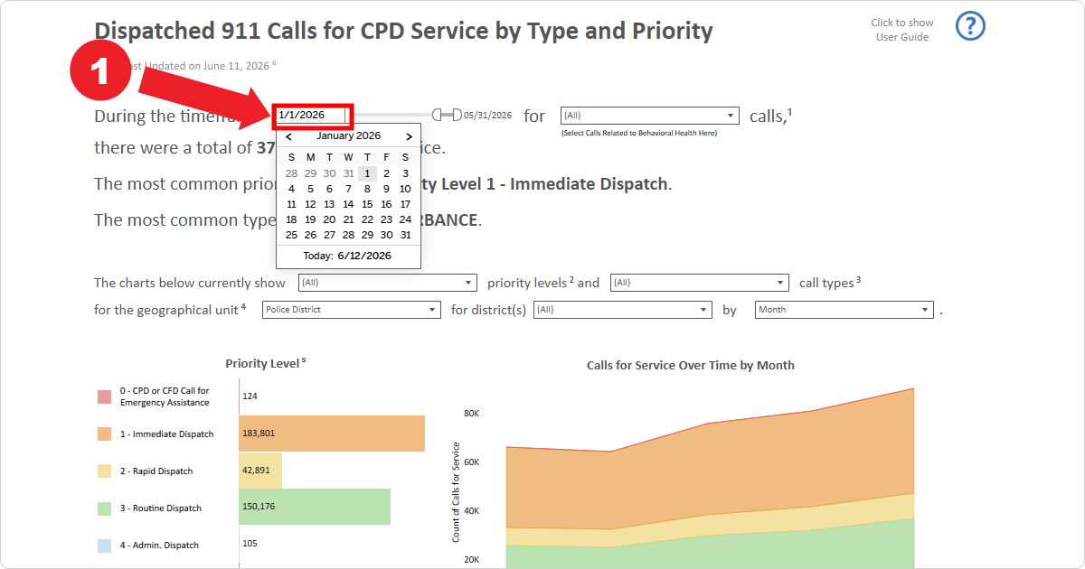This screenshot has height=569, width=1085.
Task: Go to previous month in calendar
Action: (288, 136)
